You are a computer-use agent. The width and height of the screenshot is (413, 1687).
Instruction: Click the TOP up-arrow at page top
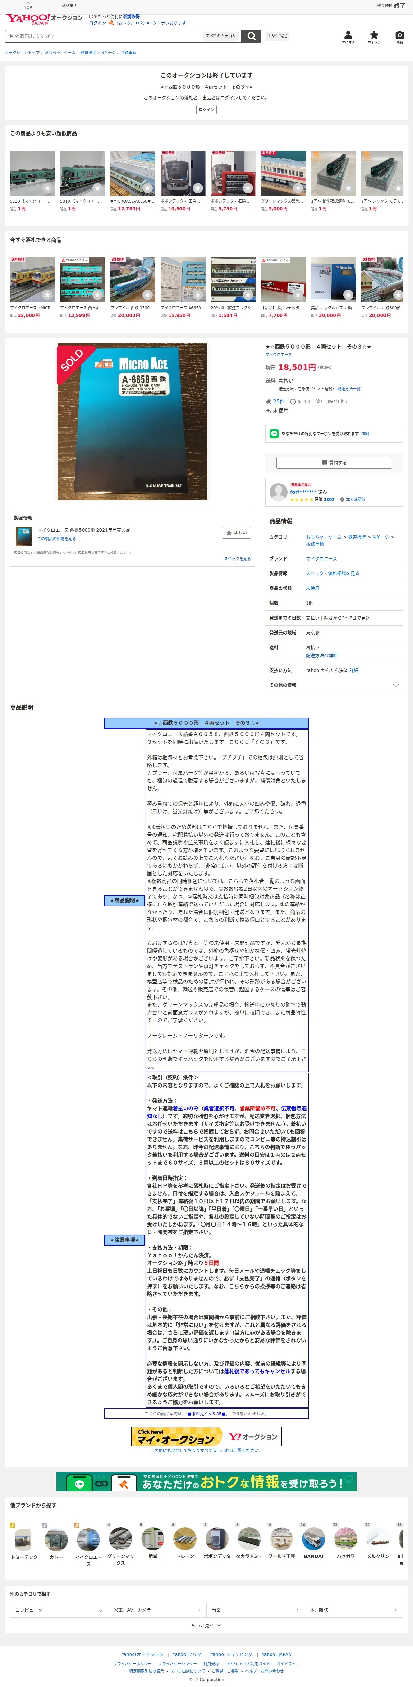tap(27, 6)
